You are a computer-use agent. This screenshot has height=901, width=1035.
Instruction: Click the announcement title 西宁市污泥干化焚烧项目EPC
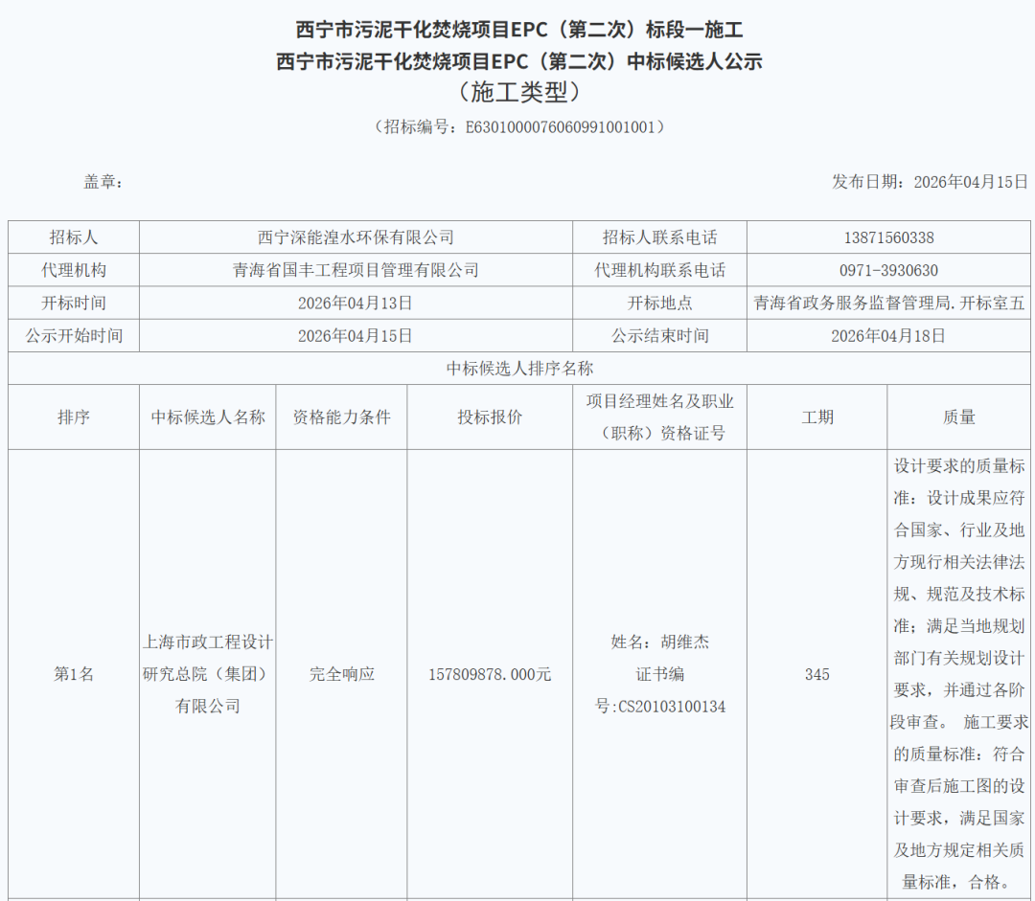517,29
